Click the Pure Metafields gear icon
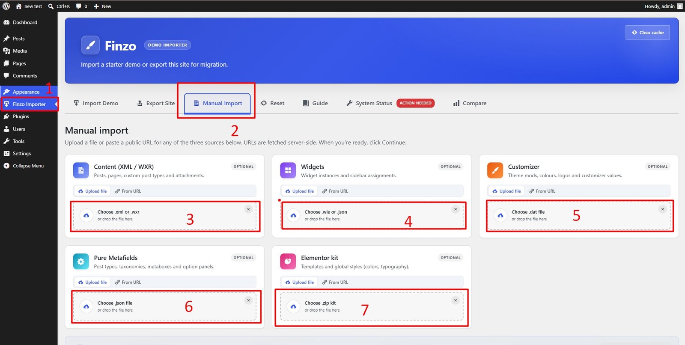 81,262
